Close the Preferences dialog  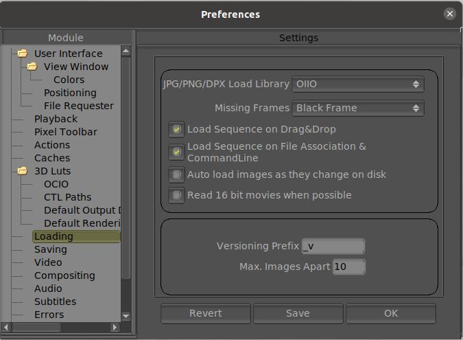pos(450,14)
